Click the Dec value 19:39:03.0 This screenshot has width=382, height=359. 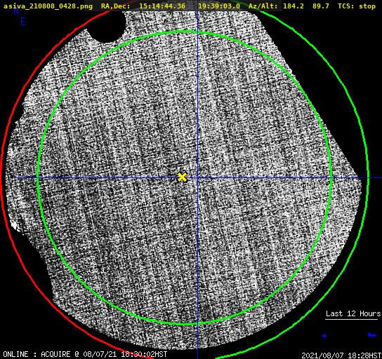click(x=219, y=6)
